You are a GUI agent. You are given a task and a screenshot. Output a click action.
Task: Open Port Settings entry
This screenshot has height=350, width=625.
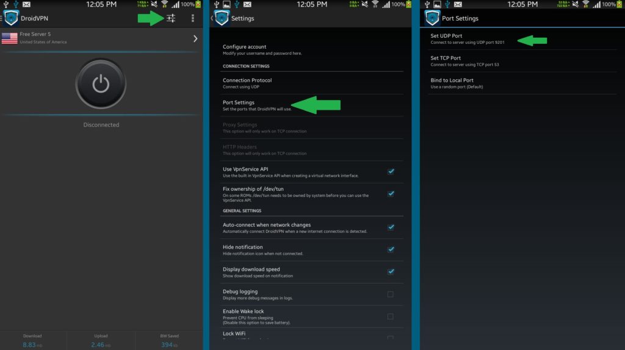pos(311,105)
